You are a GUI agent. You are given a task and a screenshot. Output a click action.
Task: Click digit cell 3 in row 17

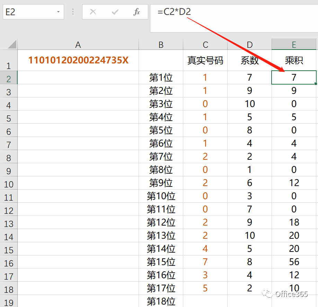pyautogui.click(x=205, y=275)
